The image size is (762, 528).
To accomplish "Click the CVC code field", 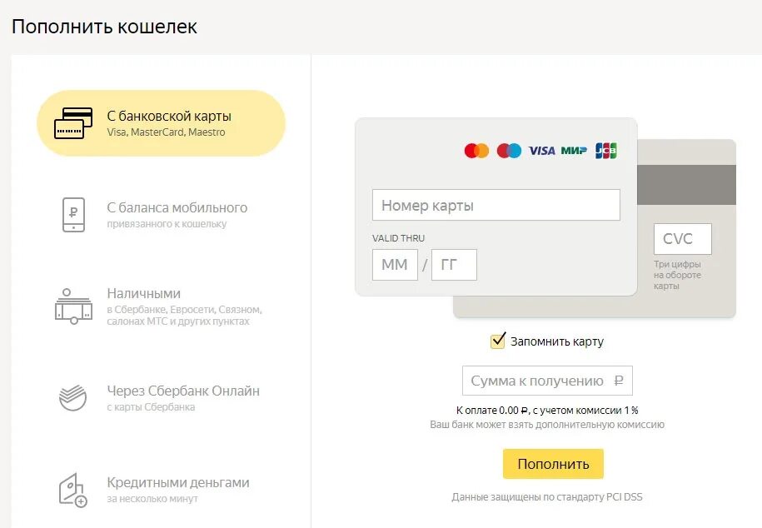I will coord(682,239).
